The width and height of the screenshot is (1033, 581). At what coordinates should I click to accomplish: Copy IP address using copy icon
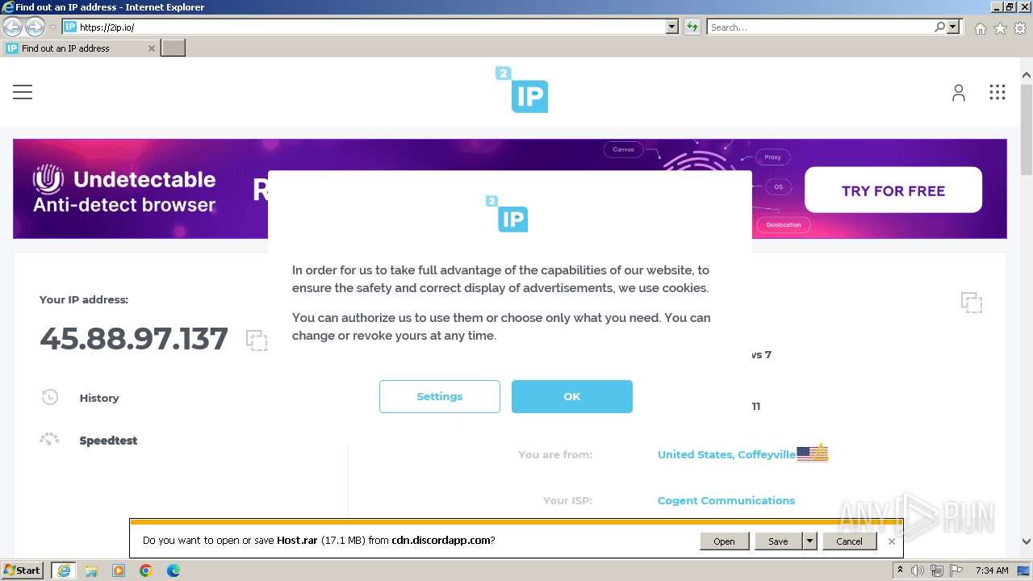(257, 341)
